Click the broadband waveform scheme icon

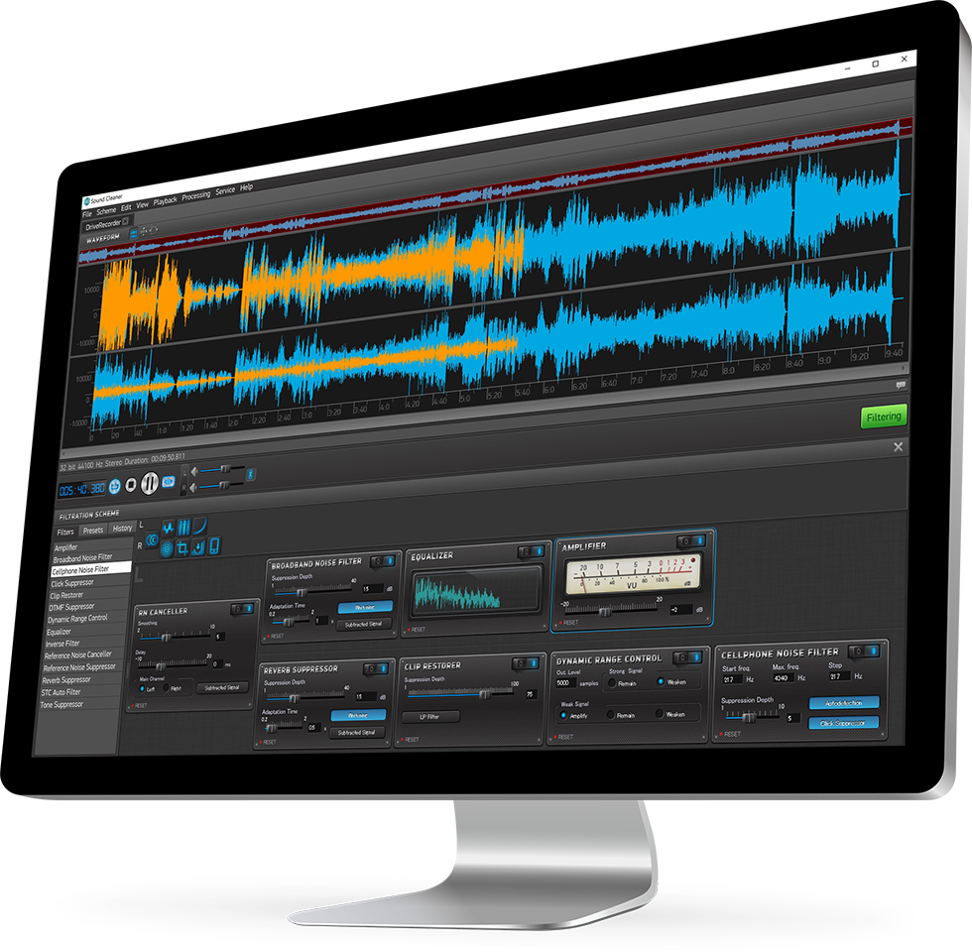168,529
